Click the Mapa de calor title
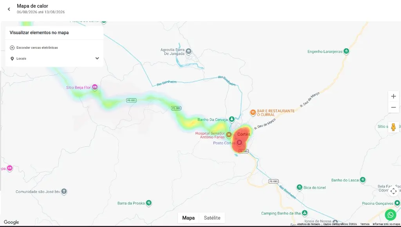The width and height of the screenshot is (401, 227). point(33,6)
